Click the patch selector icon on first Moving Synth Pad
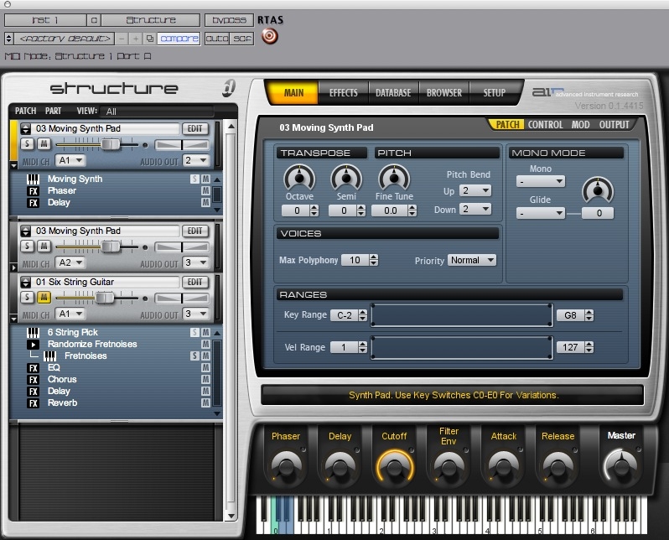This screenshot has width=669, height=540. [x=26, y=128]
